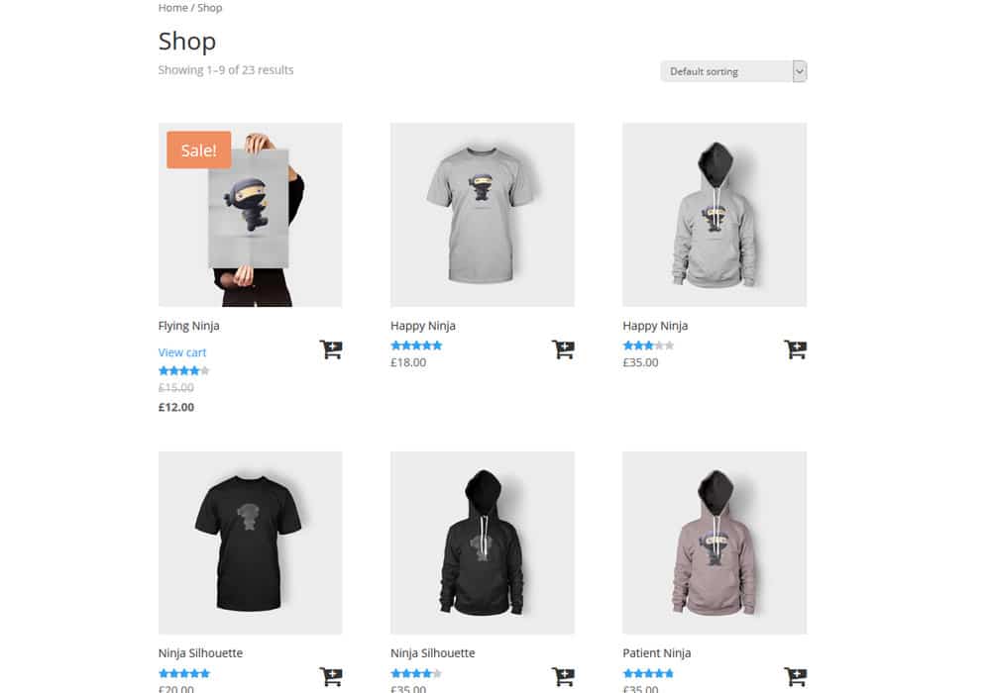Viewport: 991px width, 693px height.
Task: Add Ninja Silhouette t-shirt to cart
Action: tap(331, 676)
